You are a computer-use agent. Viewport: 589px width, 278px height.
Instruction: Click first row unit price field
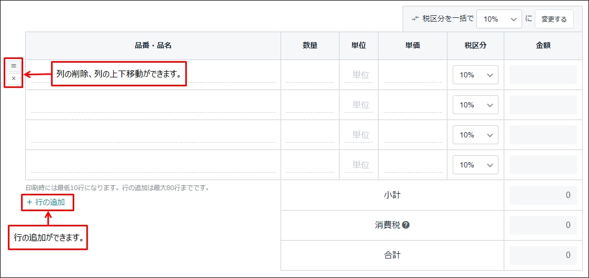tap(412, 75)
